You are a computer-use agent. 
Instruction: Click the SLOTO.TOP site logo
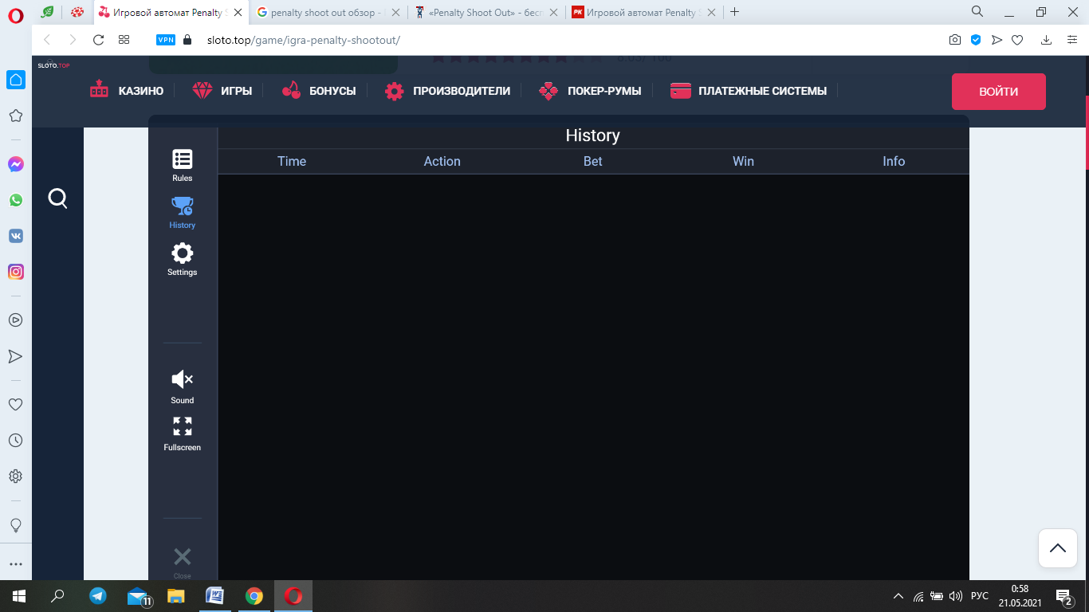pyautogui.click(x=53, y=65)
